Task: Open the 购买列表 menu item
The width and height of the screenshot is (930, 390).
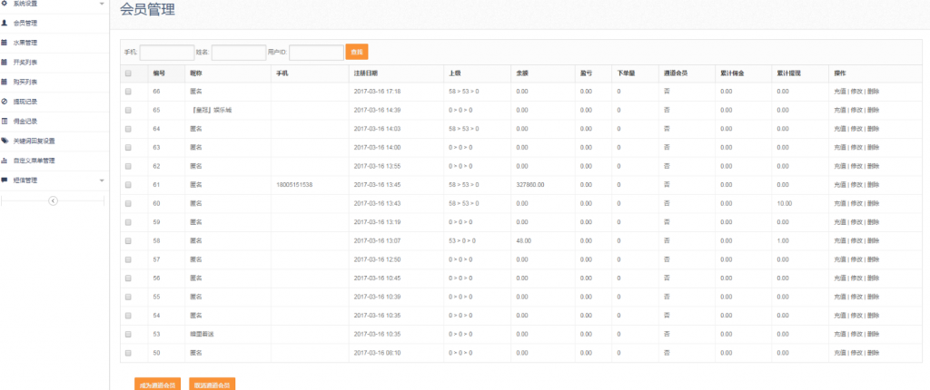Action: [x=25, y=82]
